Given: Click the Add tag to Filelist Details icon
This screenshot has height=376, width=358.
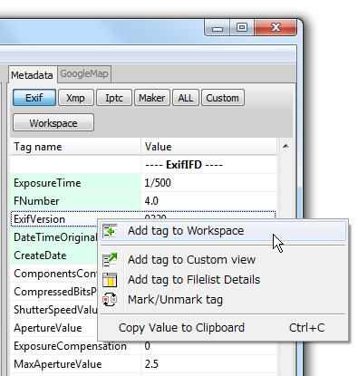Looking at the screenshot, I should pos(110,280).
